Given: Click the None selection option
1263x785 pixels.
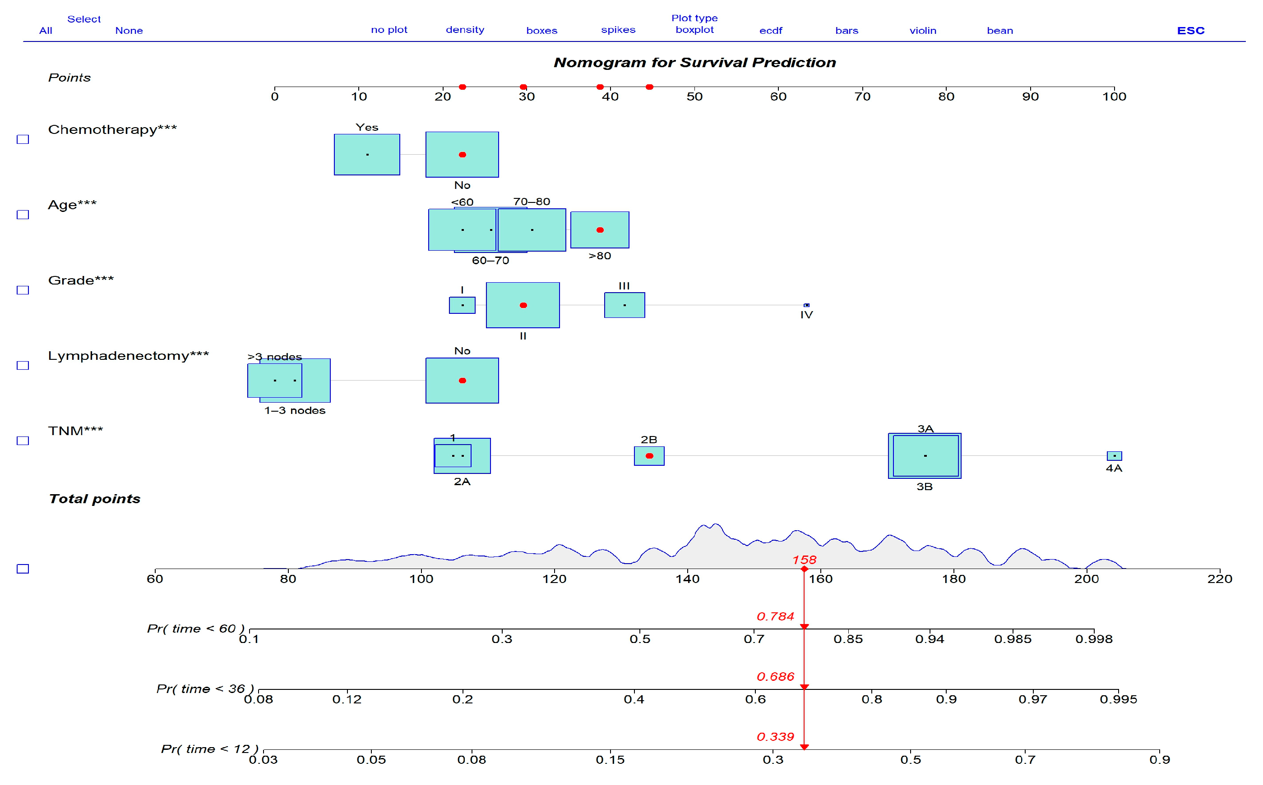Looking at the screenshot, I should (129, 31).
